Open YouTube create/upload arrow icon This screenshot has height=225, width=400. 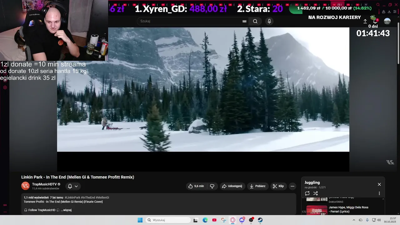point(365,21)
